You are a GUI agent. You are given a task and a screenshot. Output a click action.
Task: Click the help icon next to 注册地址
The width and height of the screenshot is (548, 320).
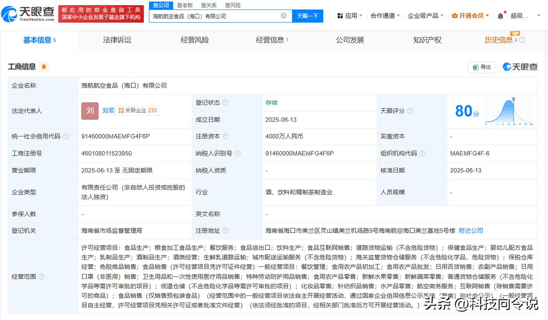[x=226, y=231]
